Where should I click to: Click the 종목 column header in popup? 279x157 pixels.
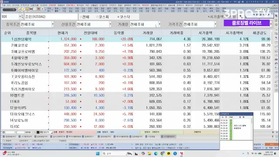coord(242,117)
